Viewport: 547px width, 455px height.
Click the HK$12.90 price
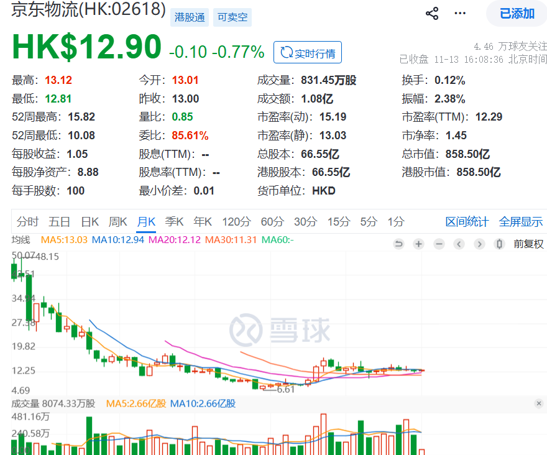pos(86,47)
